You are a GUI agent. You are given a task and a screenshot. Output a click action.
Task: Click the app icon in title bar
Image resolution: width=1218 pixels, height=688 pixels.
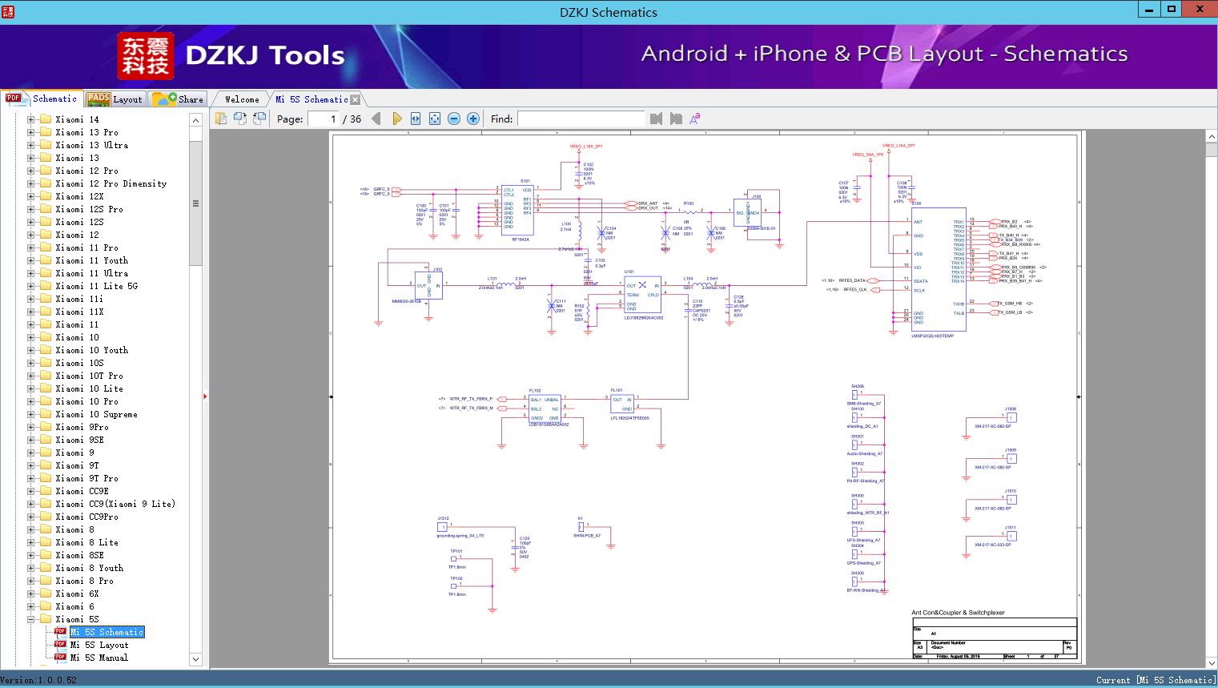click(x=8, y=11)
